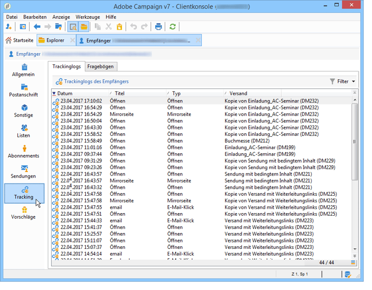
Task: Go back with the left arrow icon
Action: pos(37,27)
